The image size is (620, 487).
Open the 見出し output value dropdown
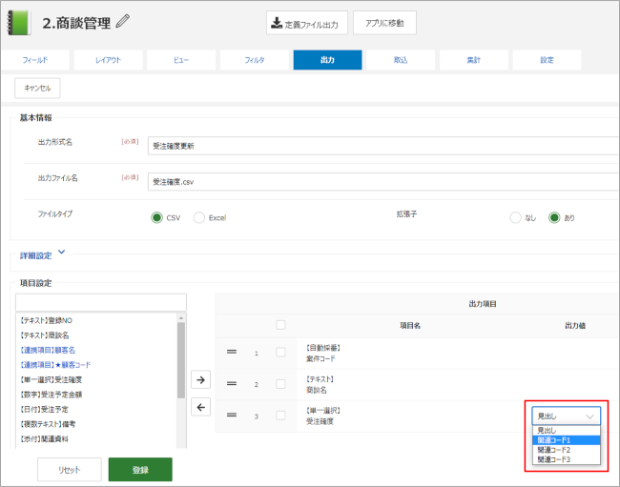click(x=566, y=416)
